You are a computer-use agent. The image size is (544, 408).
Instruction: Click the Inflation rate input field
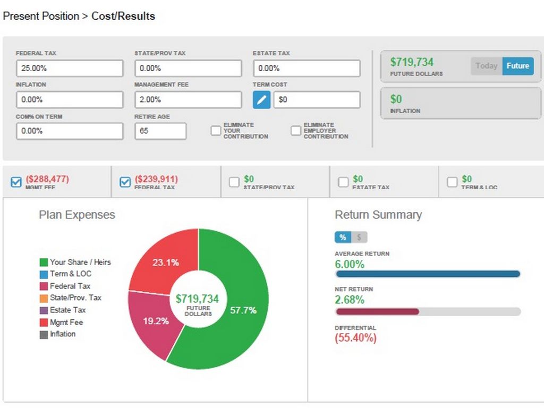[69, 99]
